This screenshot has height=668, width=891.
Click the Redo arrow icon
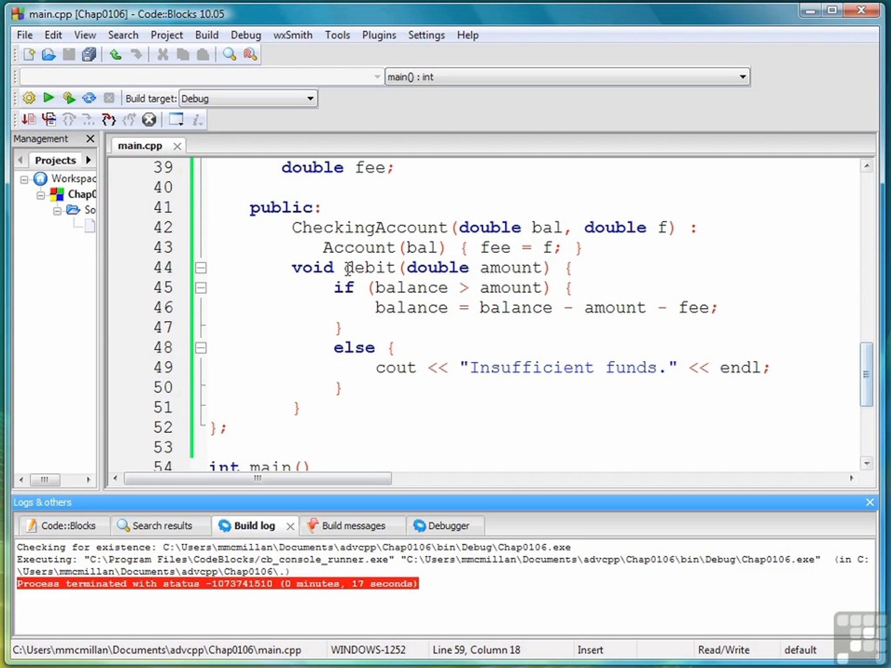tap(136, 55)
